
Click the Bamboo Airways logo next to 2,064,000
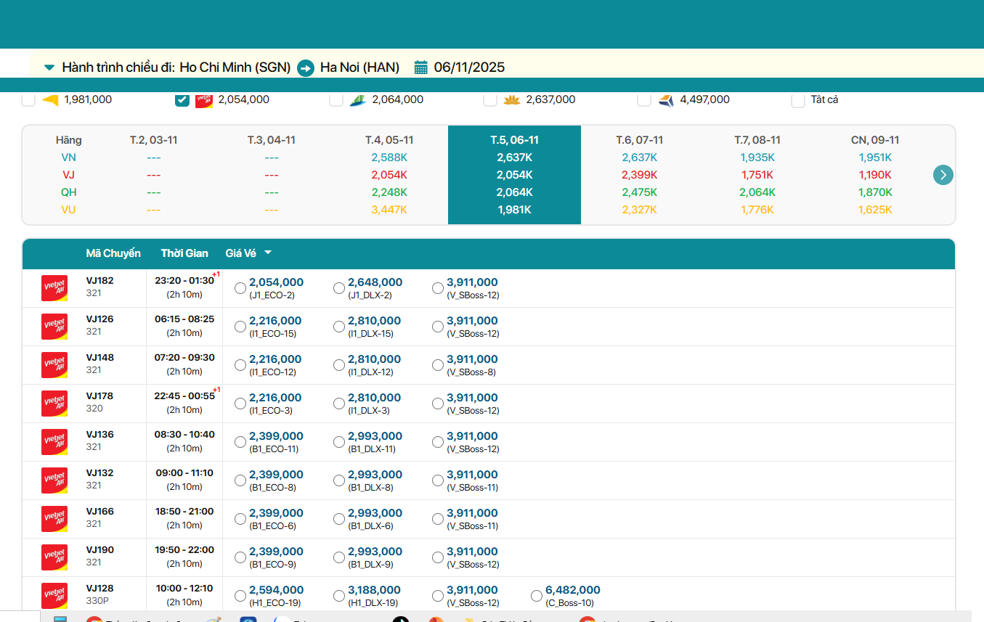(357, 100)
